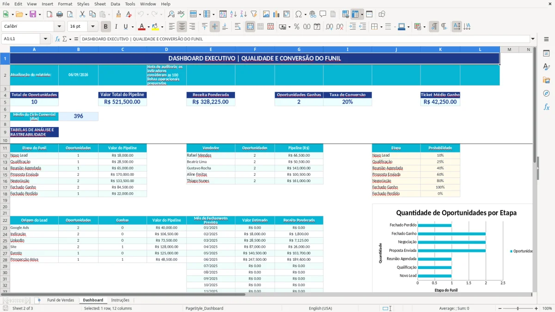
Task: Insert a chart from the toolbar
Action: pos(276,14)
